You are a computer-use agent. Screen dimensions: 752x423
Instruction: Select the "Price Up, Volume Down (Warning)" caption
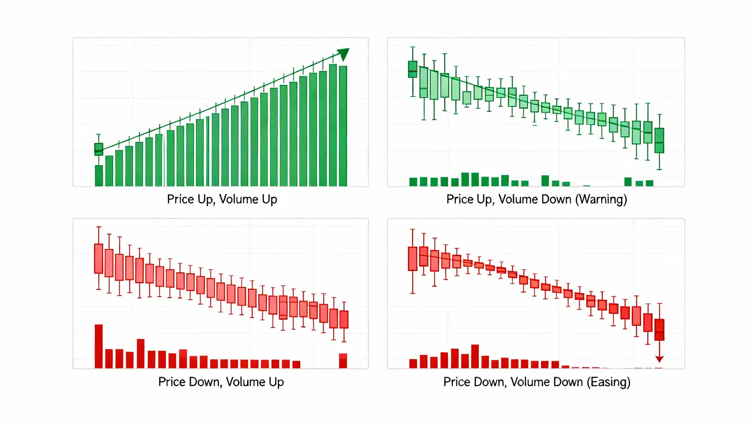(x=536, y=199)
